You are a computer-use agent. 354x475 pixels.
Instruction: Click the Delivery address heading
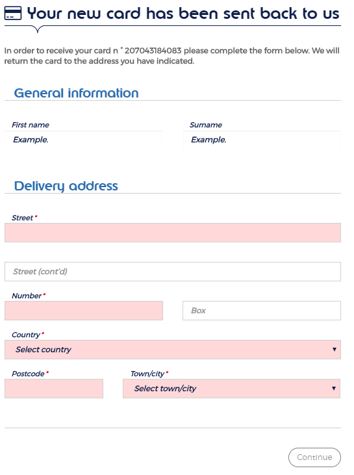click(x=66, y=186)
